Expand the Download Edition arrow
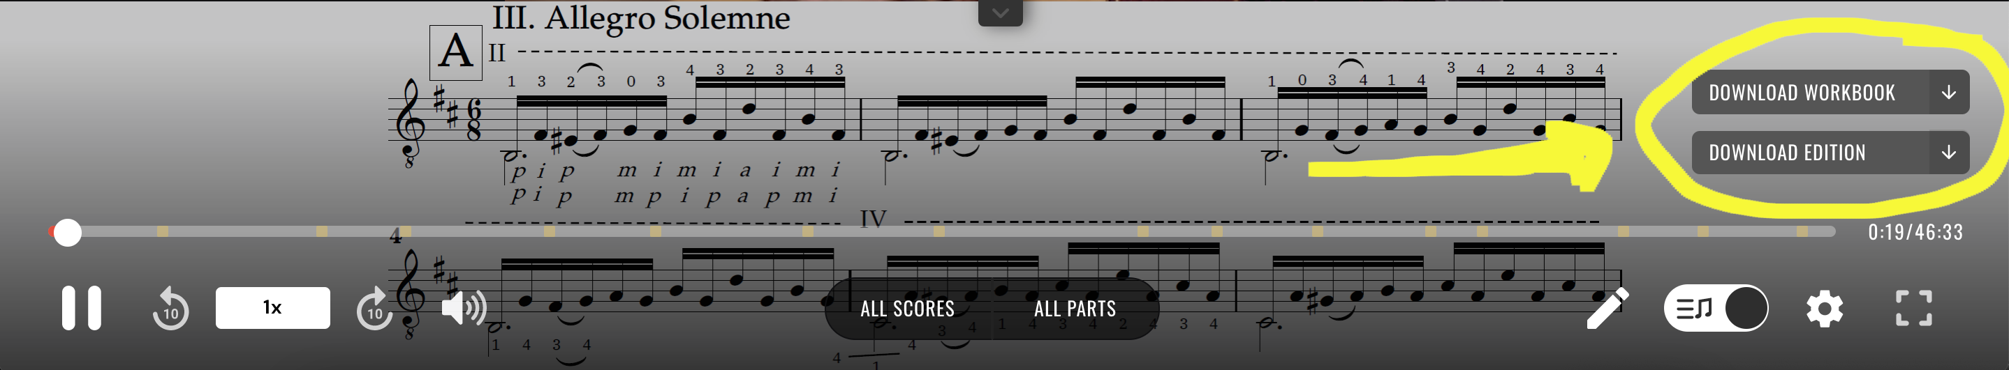This screenshot has width=2009, height=370. point(1949,152)
